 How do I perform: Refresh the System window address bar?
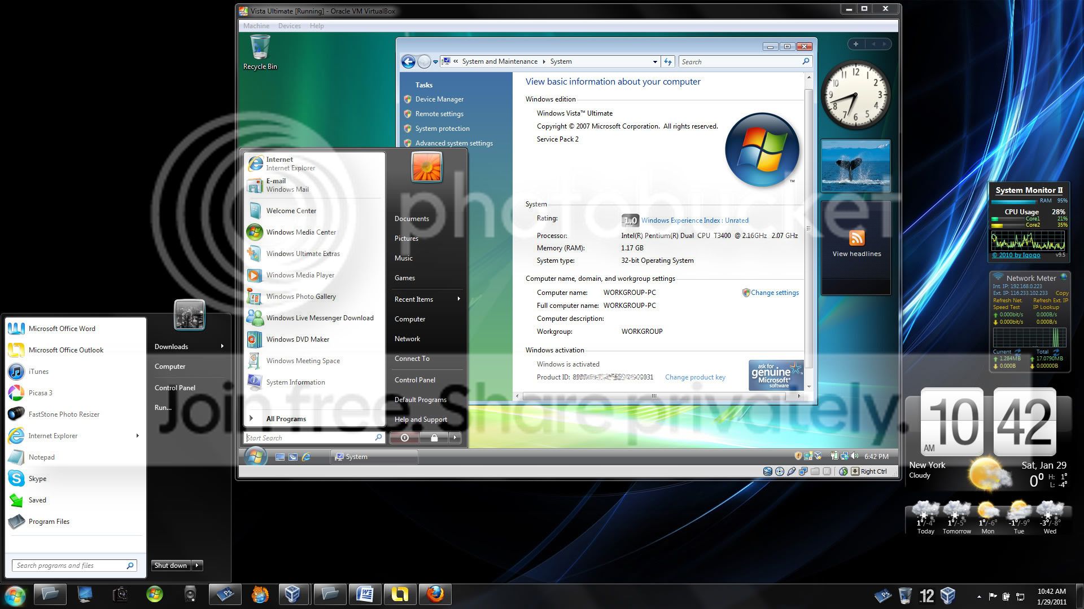click(668, 61)
